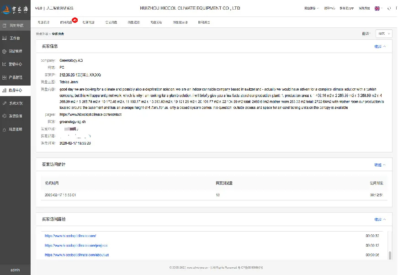
Task: Click the link icon beside 系统关联
Action: tap(4, 103)
